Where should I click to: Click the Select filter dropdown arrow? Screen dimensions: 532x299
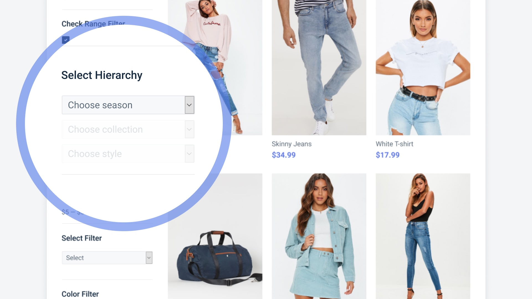coord(149,258)
